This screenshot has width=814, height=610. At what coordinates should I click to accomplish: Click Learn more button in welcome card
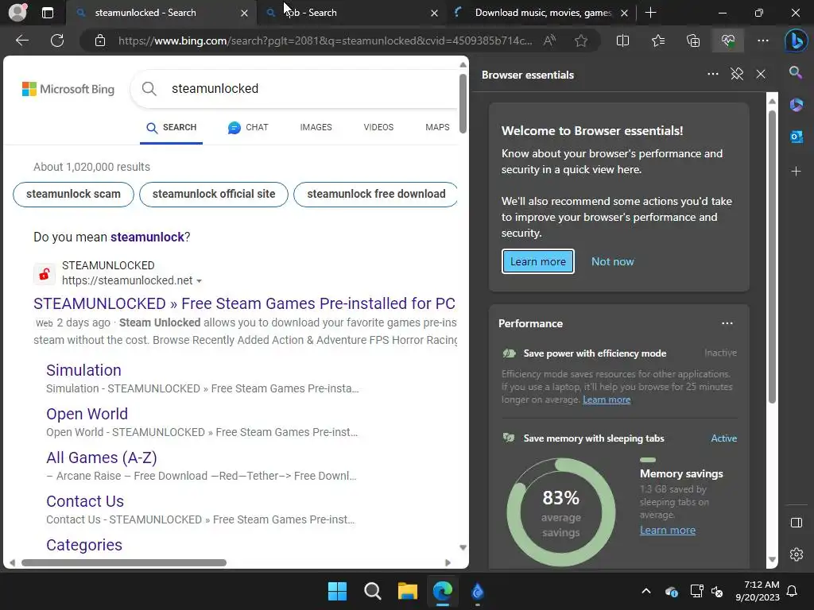[x=538, y=261]
